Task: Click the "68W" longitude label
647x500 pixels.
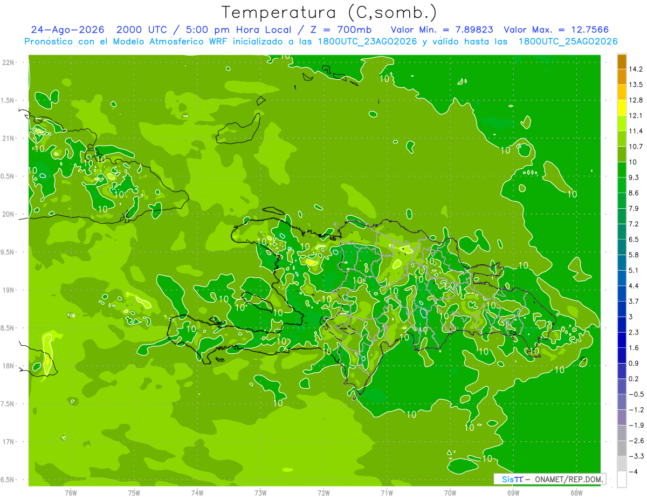Action: tap(576, 492)
